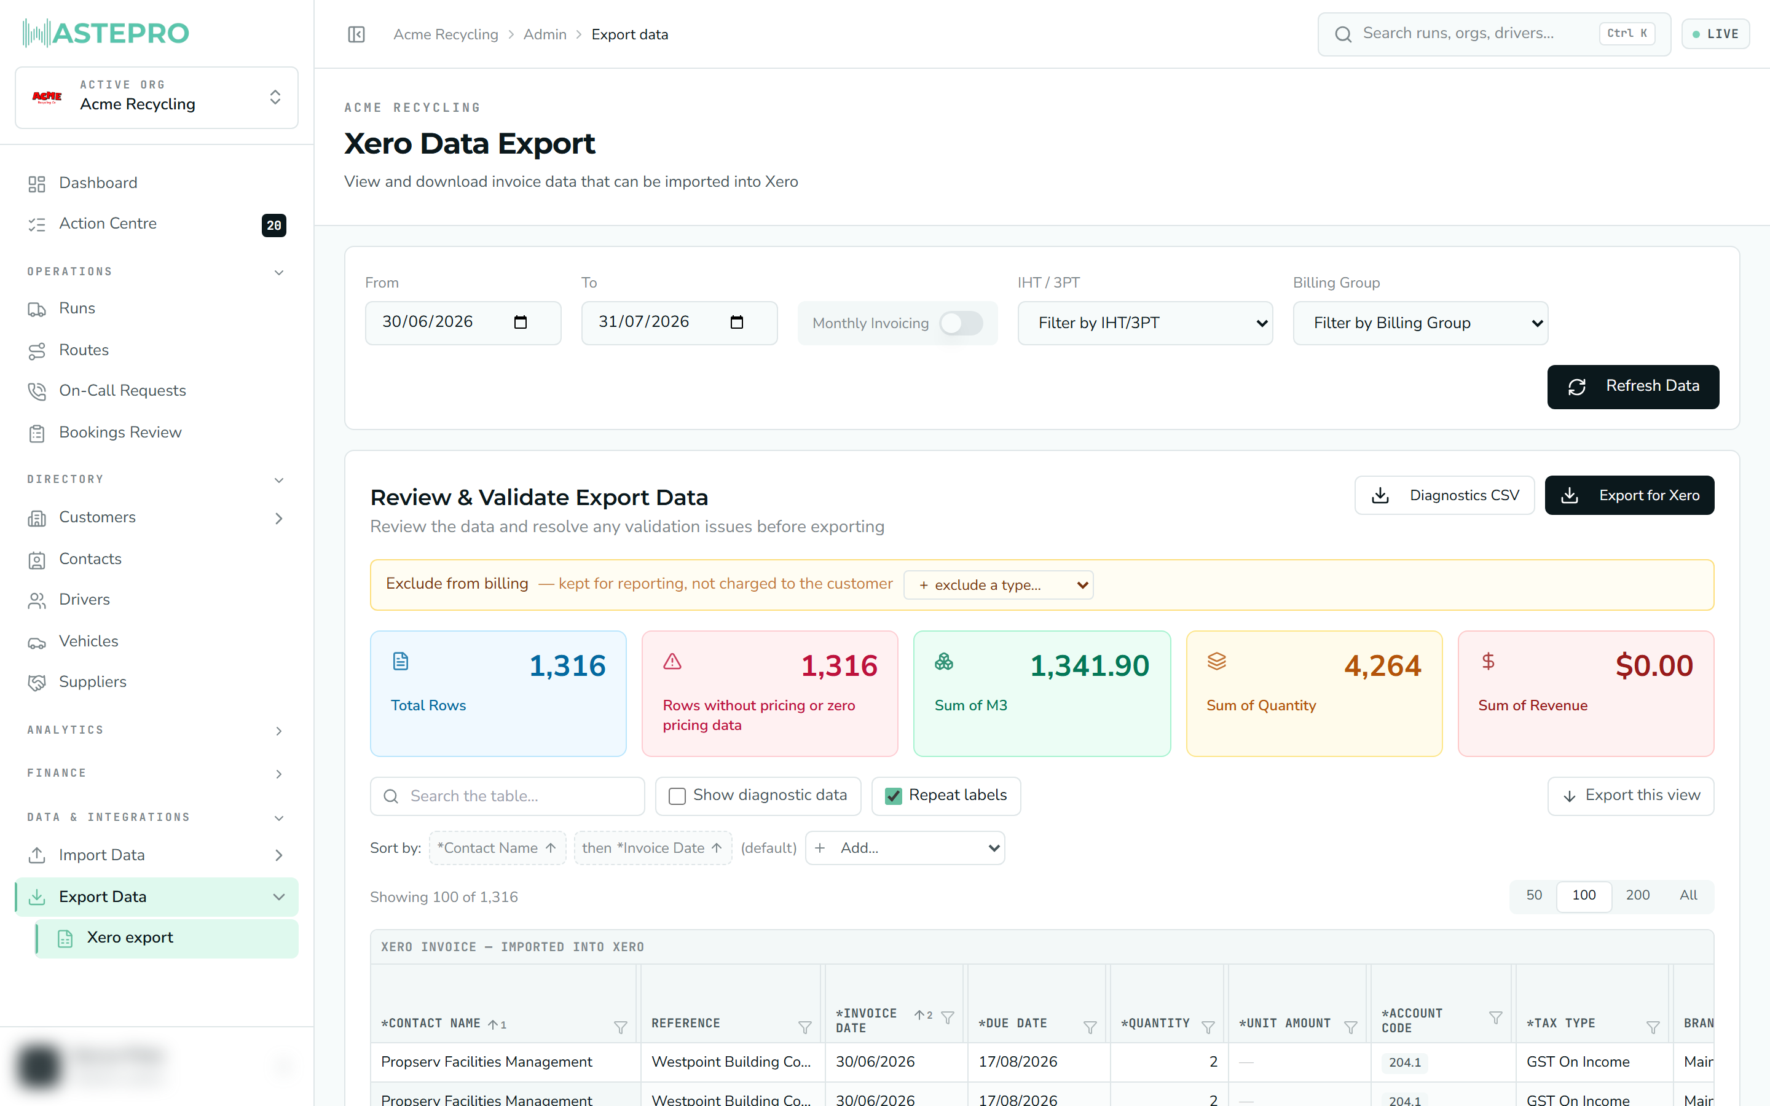This screenshot has height=1106, width=1770.
Task: Click the Sum of Revenue summary card
Action: click(1586, 694)
